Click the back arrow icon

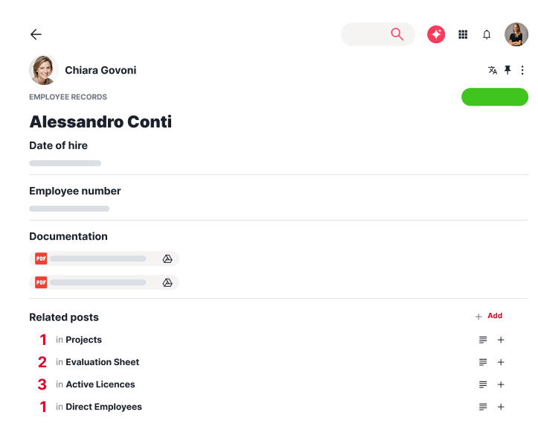36,34
